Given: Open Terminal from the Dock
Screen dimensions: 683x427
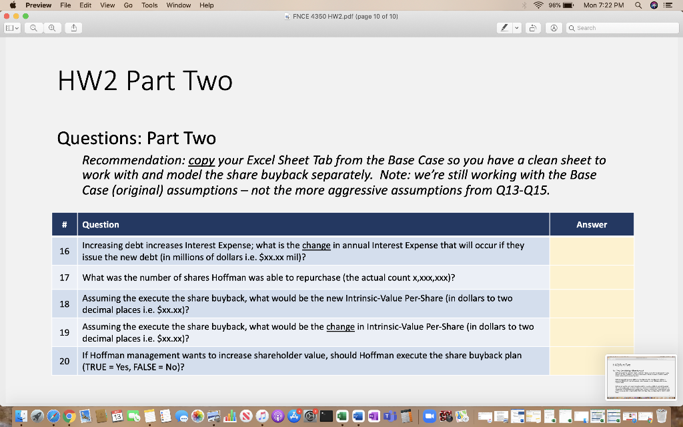Looking at the screenshot, I should [326, 416].
